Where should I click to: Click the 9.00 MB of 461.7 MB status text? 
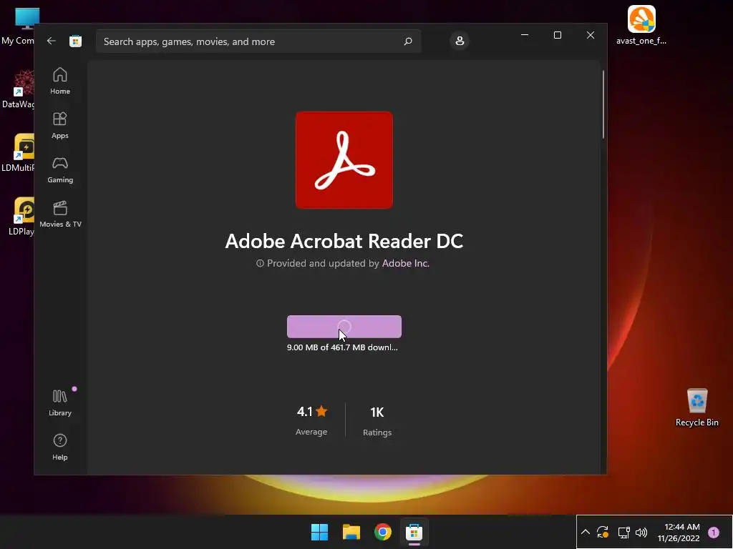[342, 347]
